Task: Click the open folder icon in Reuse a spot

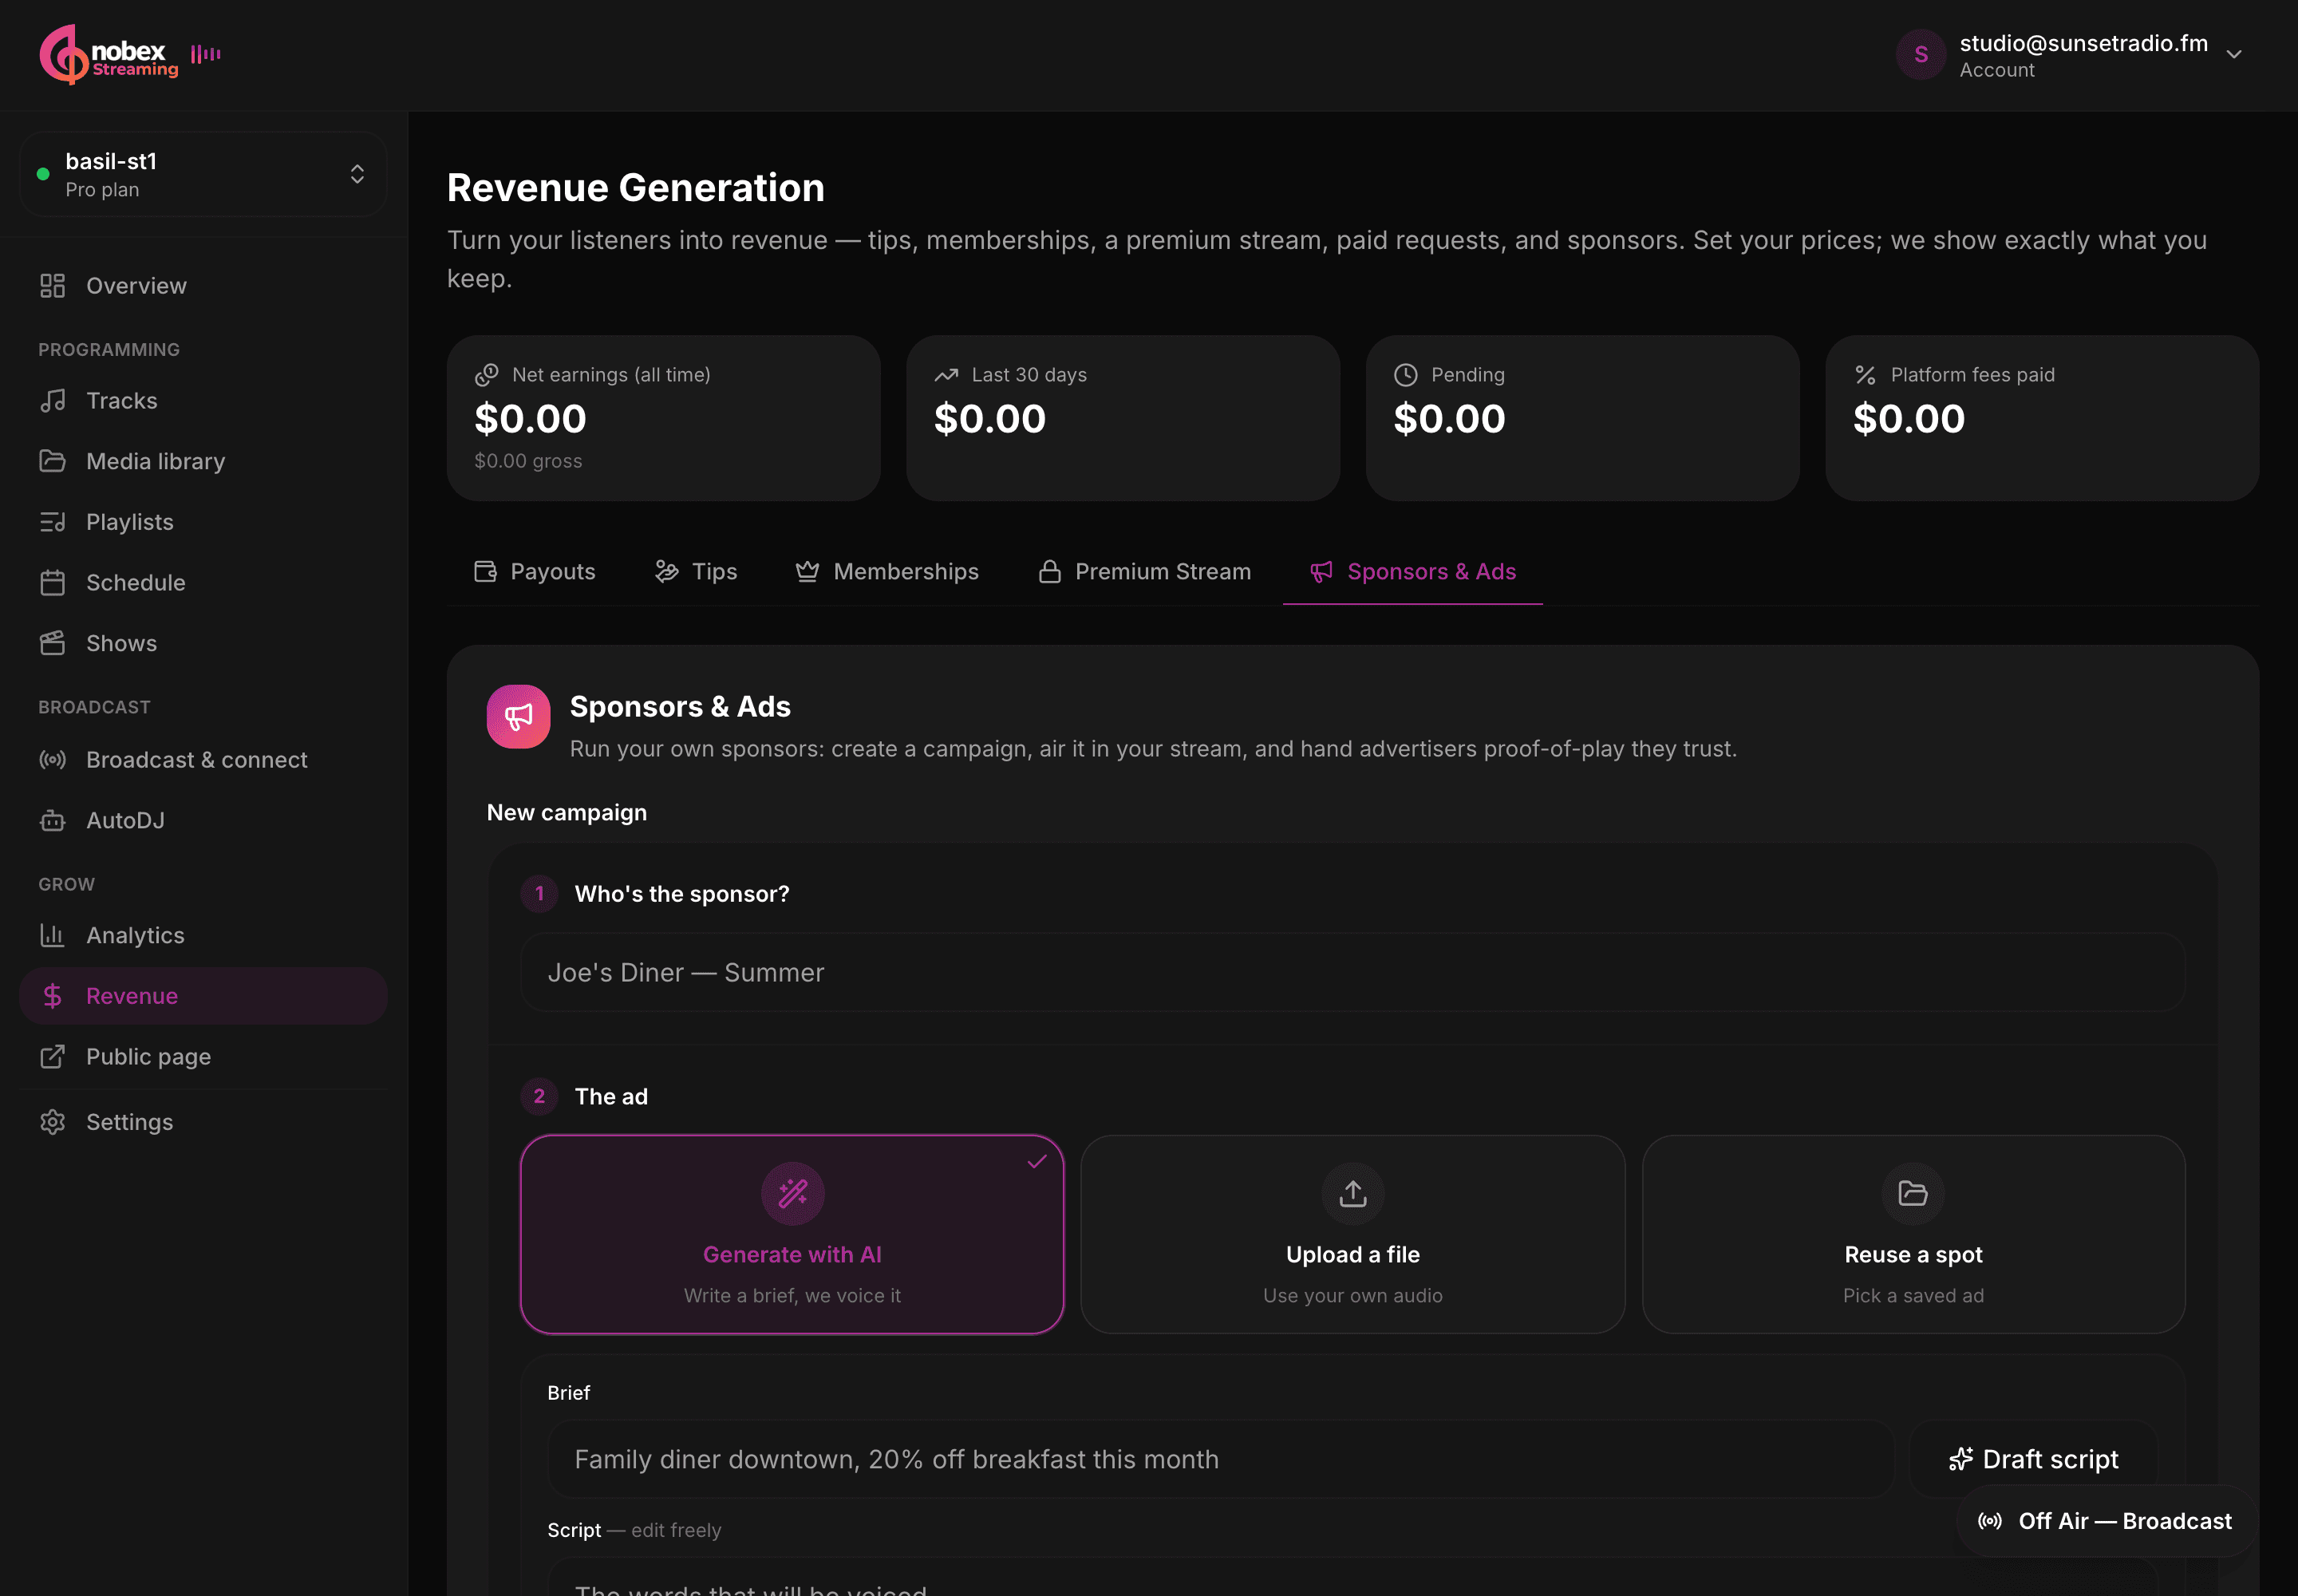Action: pos(1913,1193)
